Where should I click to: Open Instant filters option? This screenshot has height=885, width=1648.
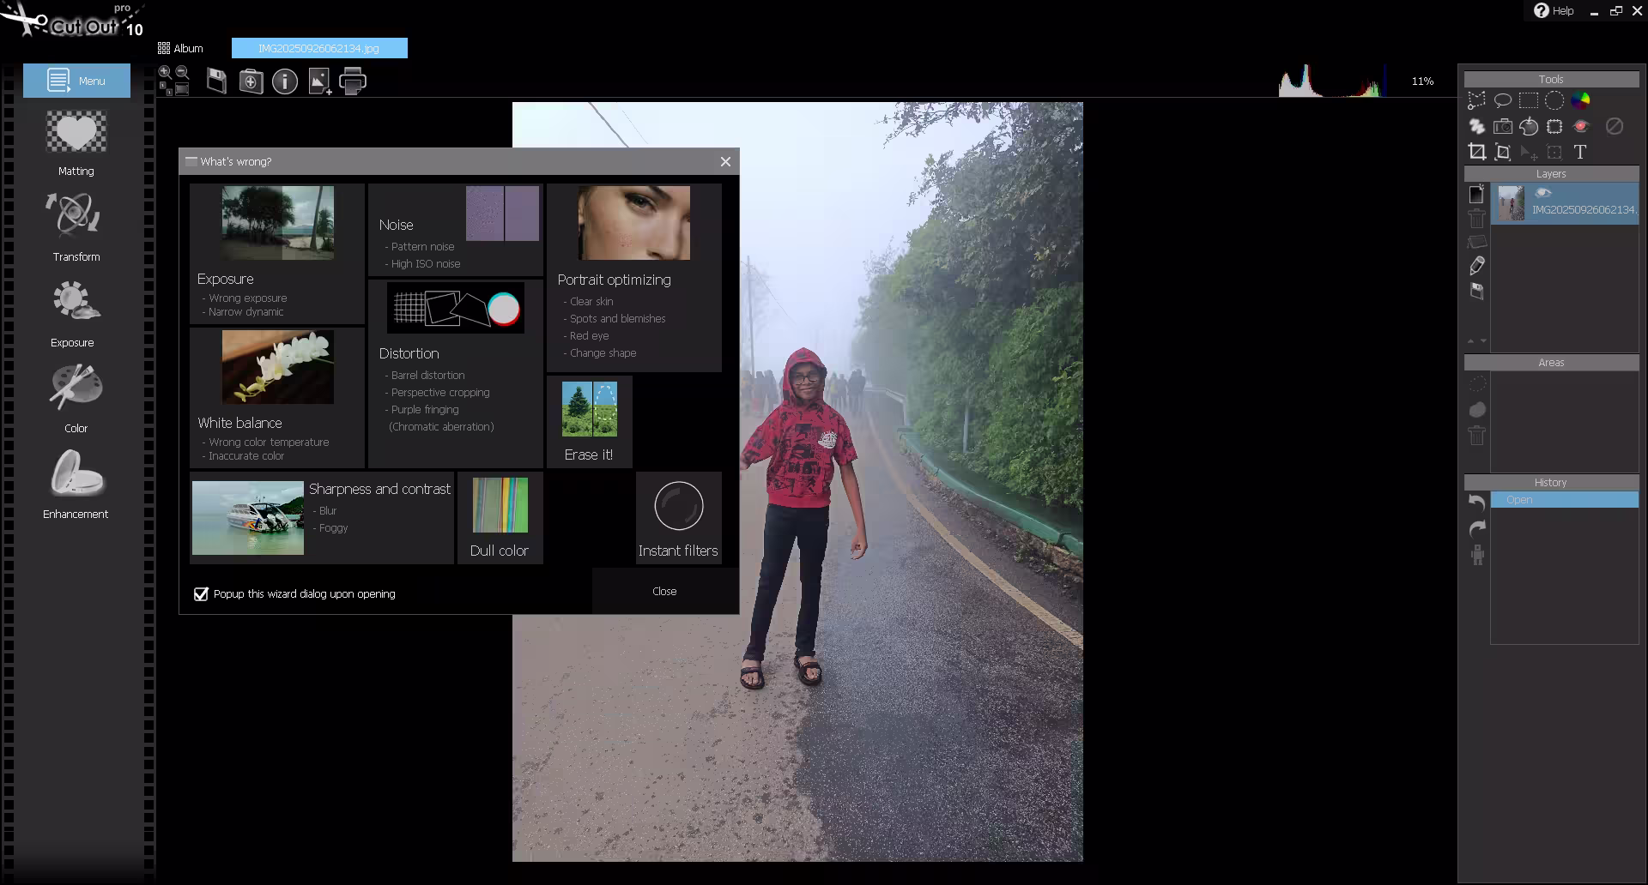678,518
